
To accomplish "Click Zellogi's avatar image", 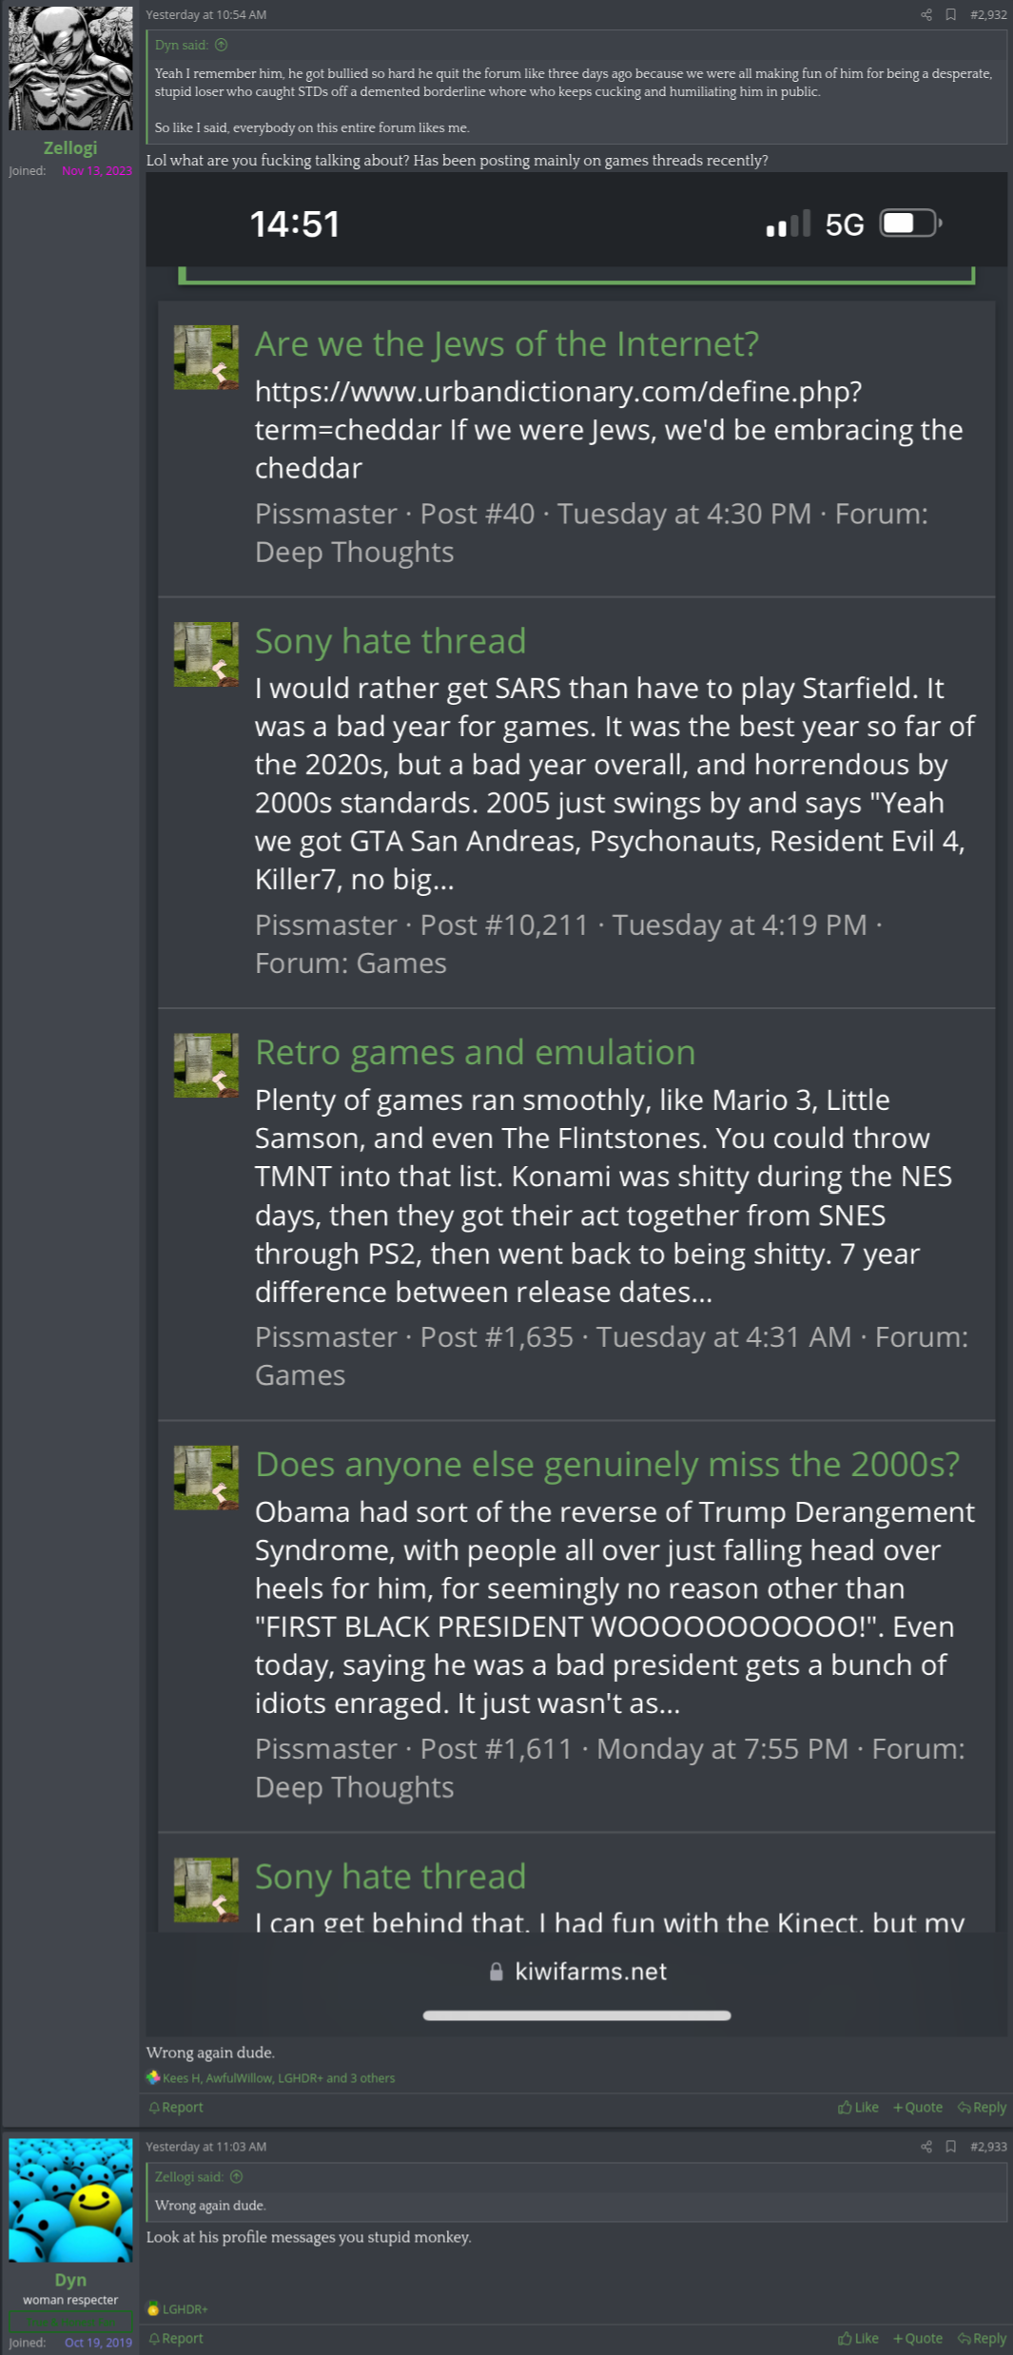I will pyautogui.click(x=70, y=68).
